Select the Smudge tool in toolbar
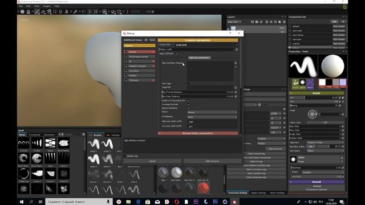Image resolution: width=365 pixels, height=205 pixels. point(60,11)
